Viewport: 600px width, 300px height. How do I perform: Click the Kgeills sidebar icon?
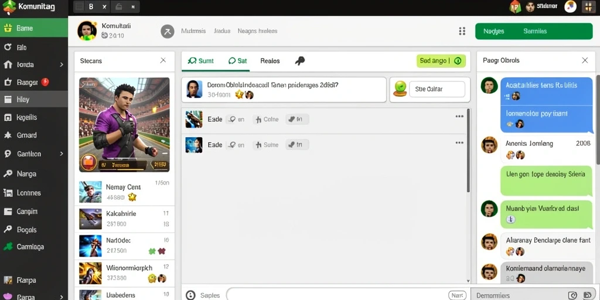(8, 117)
